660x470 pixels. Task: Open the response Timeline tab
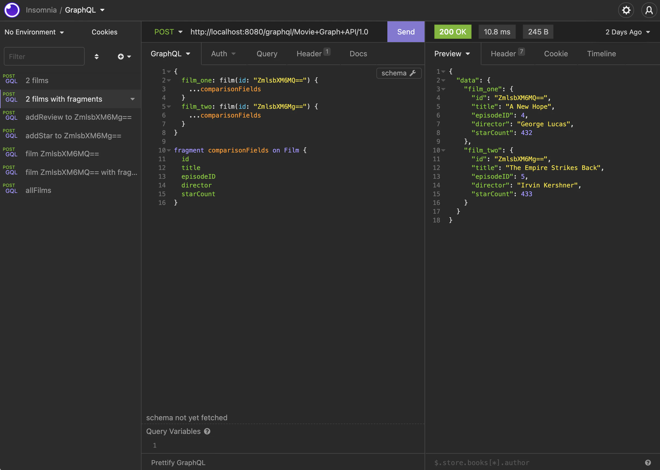pos(601,54)
